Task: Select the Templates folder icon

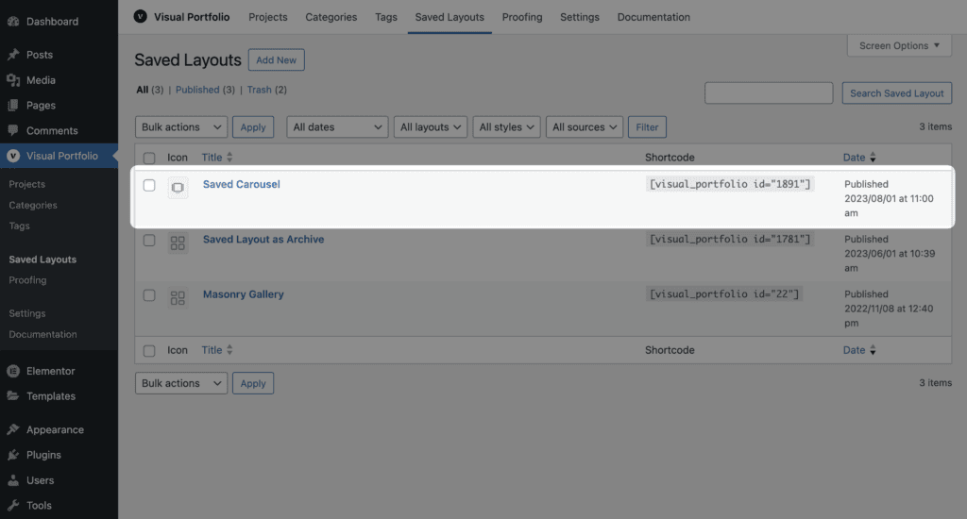Action: click(13, 396)
